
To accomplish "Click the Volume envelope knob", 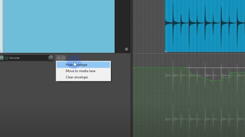I will click(x=51, y=58).
